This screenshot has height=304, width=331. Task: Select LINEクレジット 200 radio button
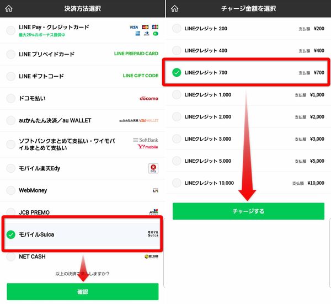[x=177, y=28]
